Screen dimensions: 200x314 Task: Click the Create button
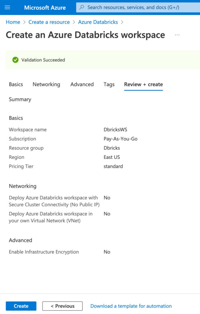[x=21, y=306]
